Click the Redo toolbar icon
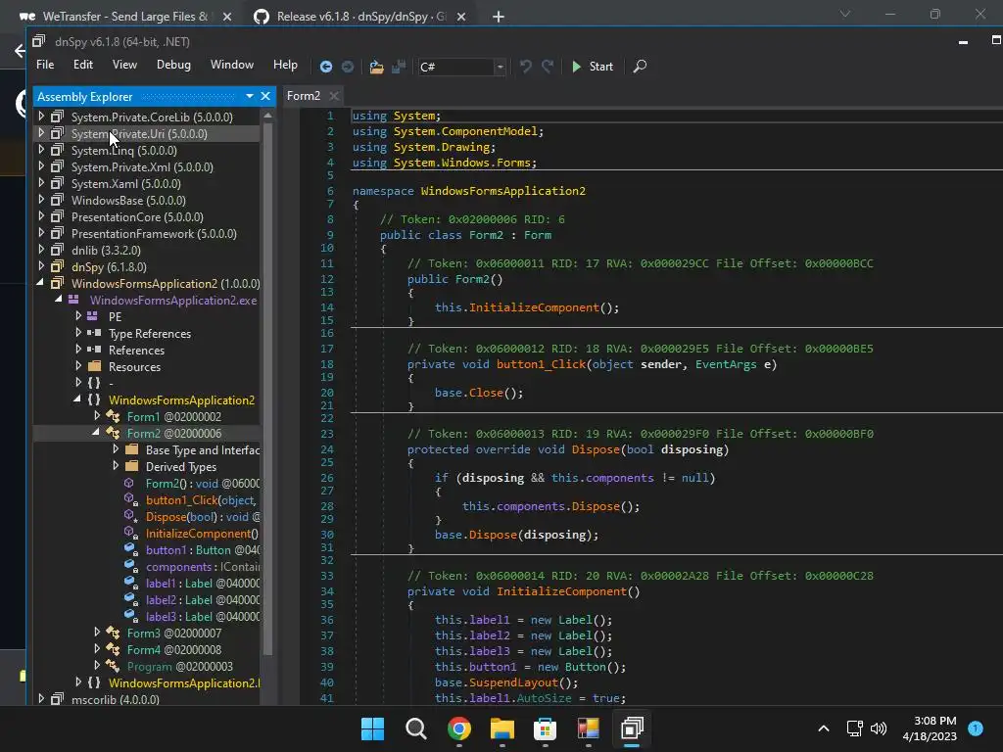The height and width of the screenshot is (752, 1003). coord(548,67)
